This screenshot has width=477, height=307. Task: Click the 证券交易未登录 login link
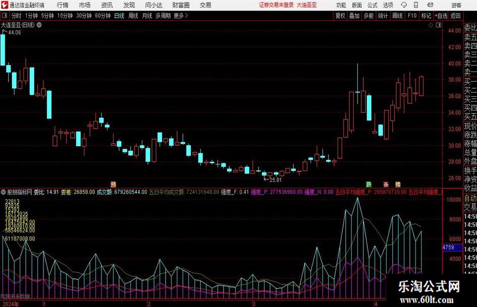click(x=276, y=5)
